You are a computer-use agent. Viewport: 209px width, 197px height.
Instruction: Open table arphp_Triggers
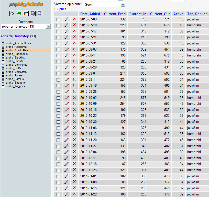pos(15,86)
